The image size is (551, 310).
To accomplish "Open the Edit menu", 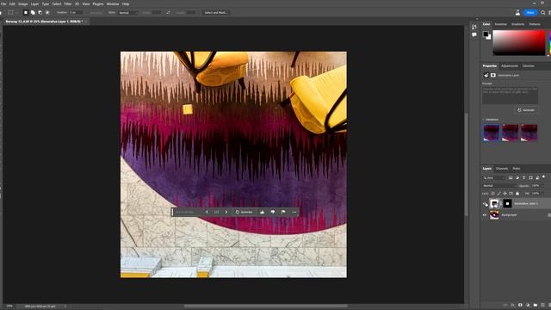I will click(x=12, y=3).
